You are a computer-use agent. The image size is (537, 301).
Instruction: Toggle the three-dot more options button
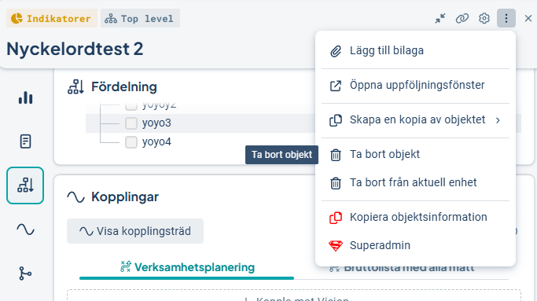[x=506, y=18]
